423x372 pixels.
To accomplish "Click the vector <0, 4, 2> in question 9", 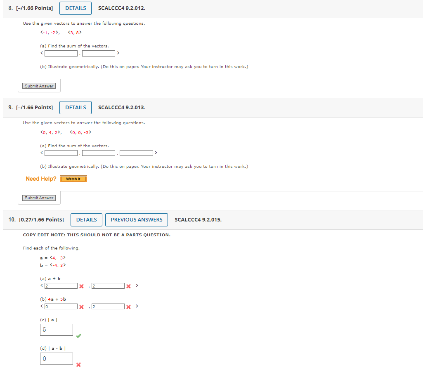I will [x=50, y=132].
